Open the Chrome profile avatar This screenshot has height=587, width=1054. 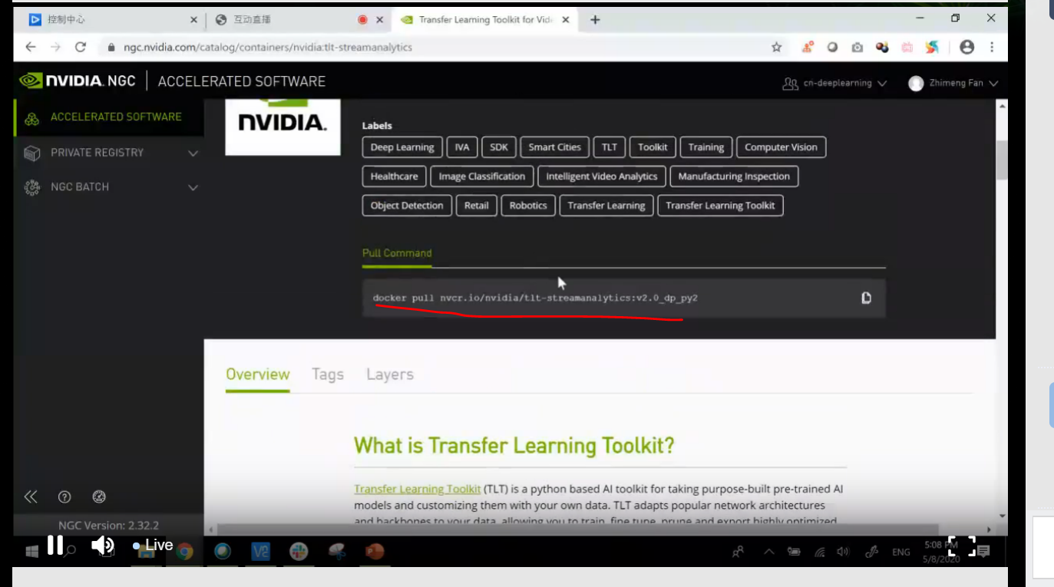pyautogui.click(x=966, y=47)
